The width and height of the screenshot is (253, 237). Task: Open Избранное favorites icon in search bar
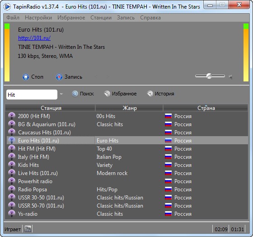coord(107,94)
